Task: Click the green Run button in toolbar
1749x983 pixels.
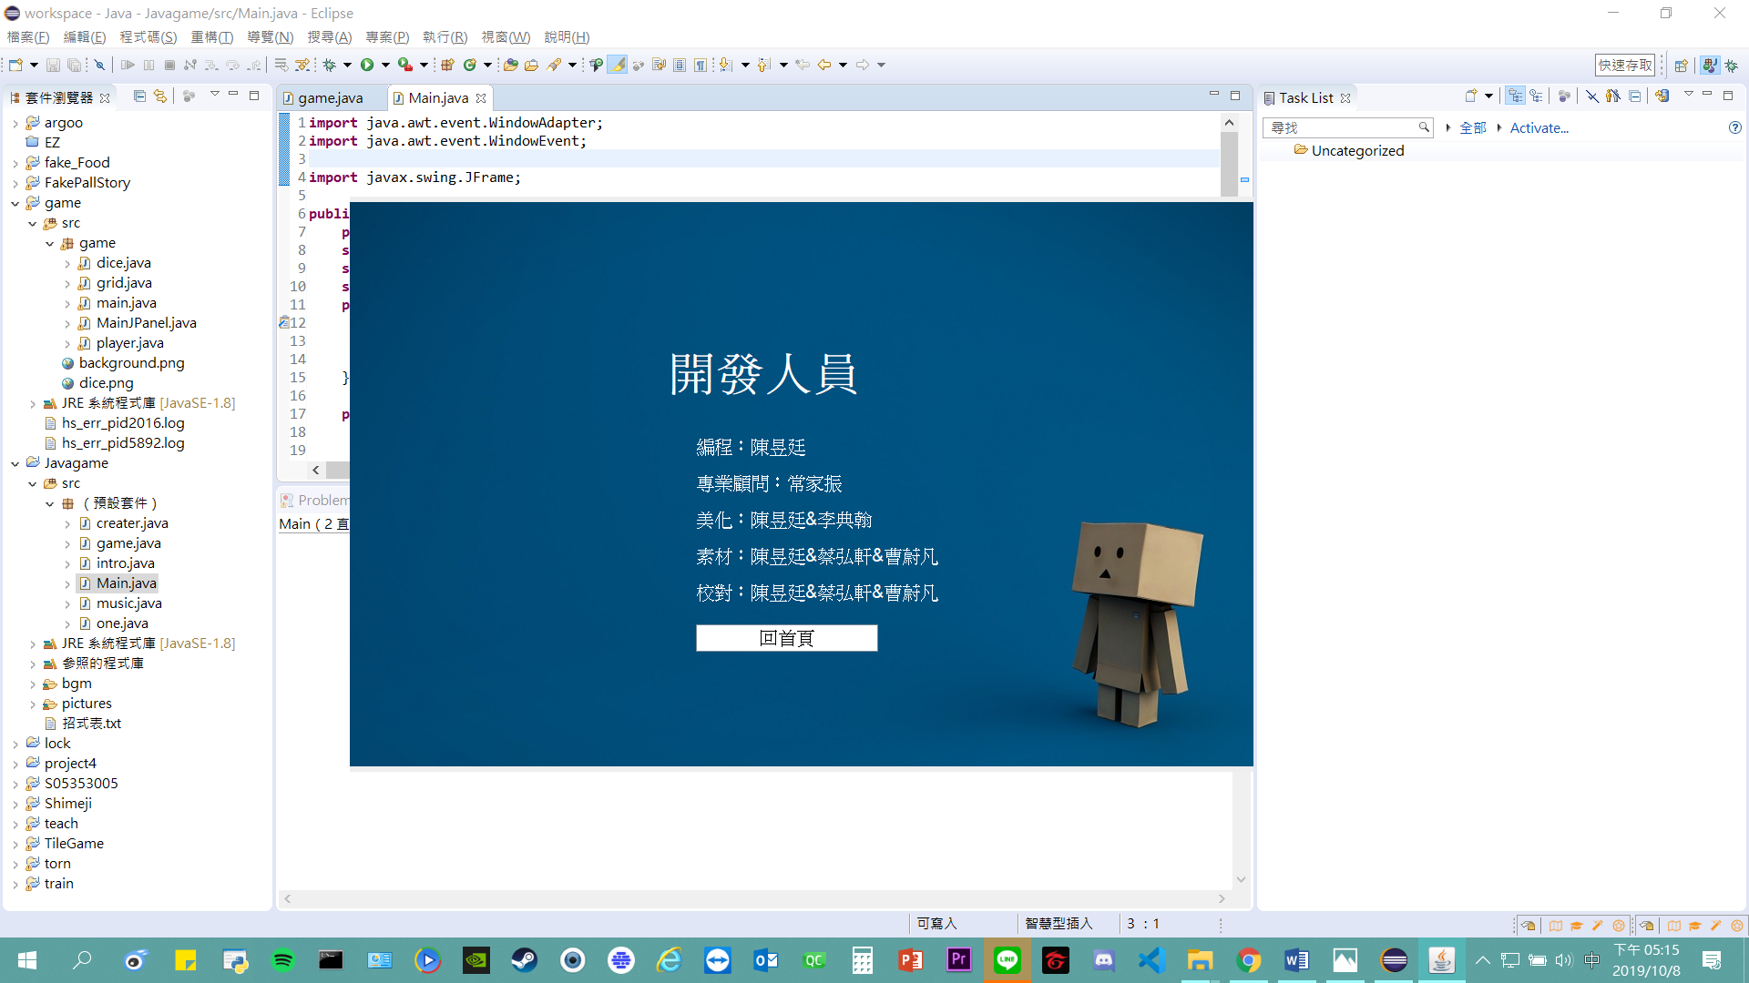Action: pos(367,65)
